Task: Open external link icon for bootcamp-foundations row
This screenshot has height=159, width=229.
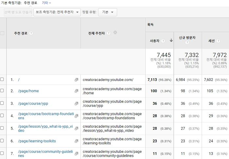Action: click(76, 116)
